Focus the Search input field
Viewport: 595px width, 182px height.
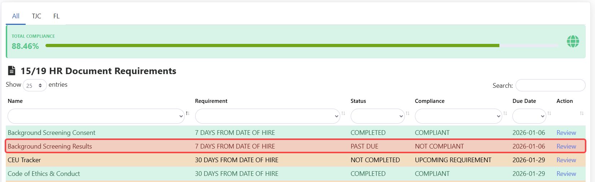(x=550, y=85)
